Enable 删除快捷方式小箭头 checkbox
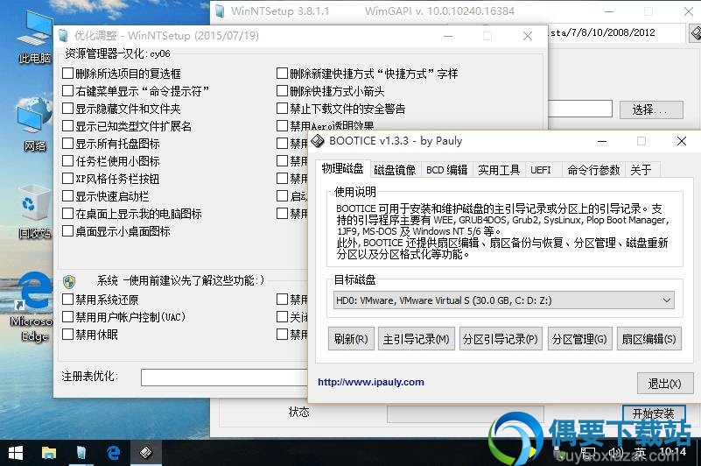 point(282,91)
